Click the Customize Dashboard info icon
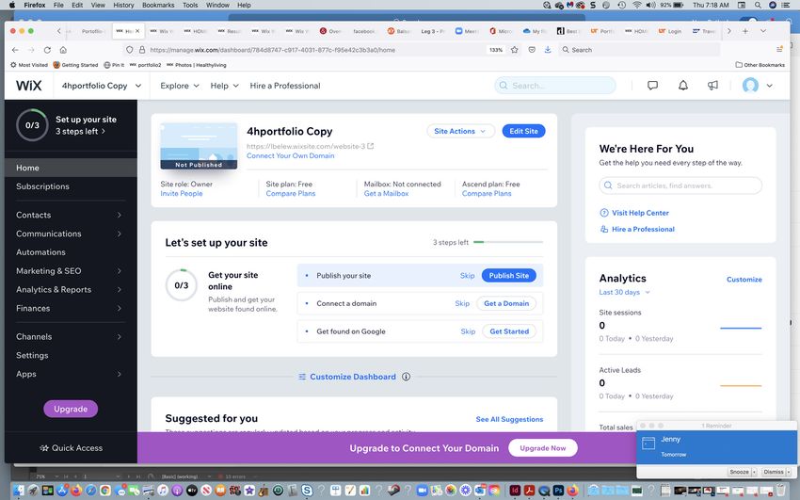Viewport: 800px width, 500px height. [x=407, y=377]
